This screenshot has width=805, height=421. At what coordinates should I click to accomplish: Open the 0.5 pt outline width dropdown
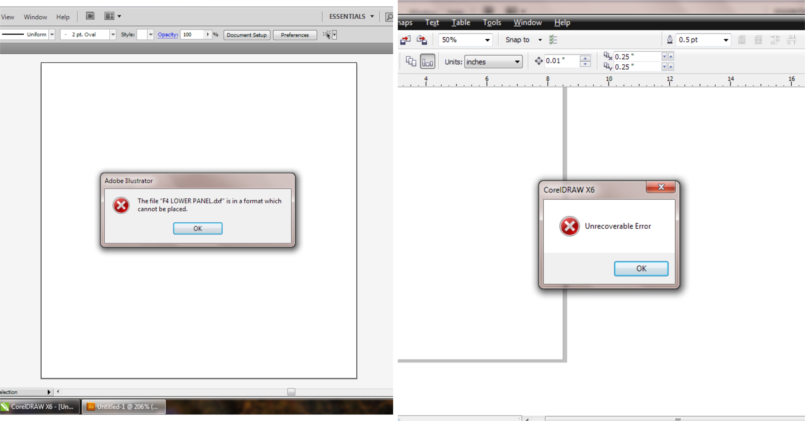tap(725, 40)
